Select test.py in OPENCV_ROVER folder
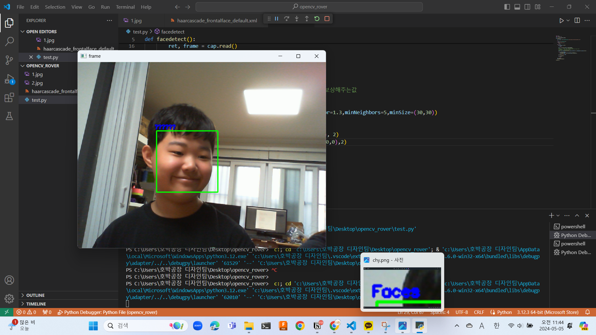The image size is (596, 335). coord(39,100)
